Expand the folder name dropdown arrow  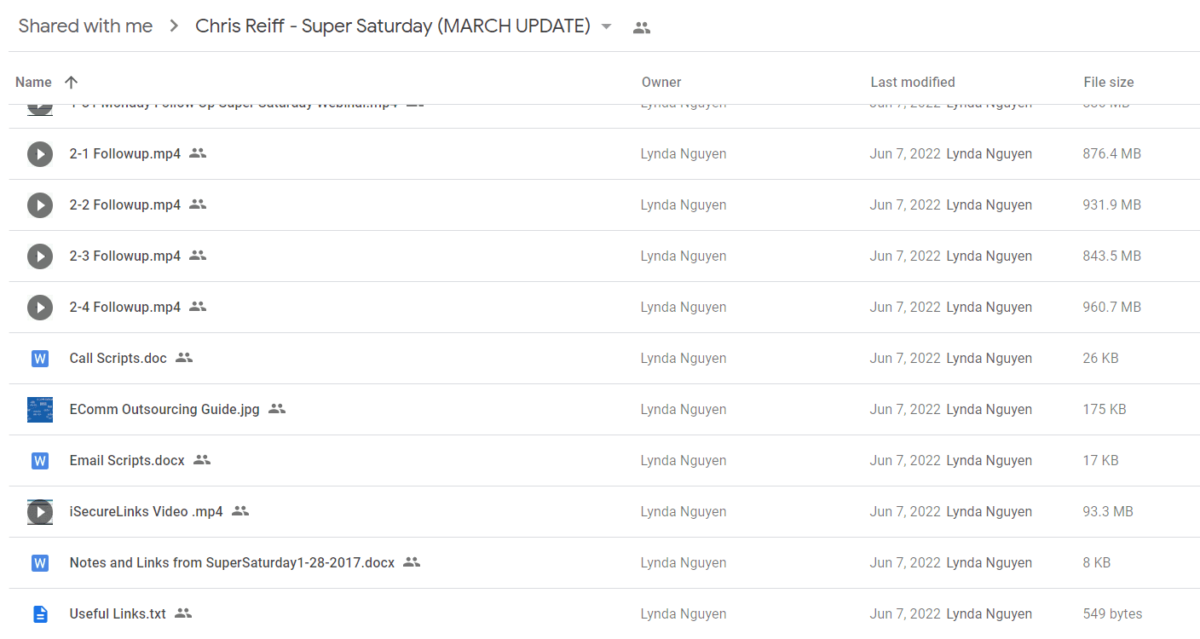(606, 26)
